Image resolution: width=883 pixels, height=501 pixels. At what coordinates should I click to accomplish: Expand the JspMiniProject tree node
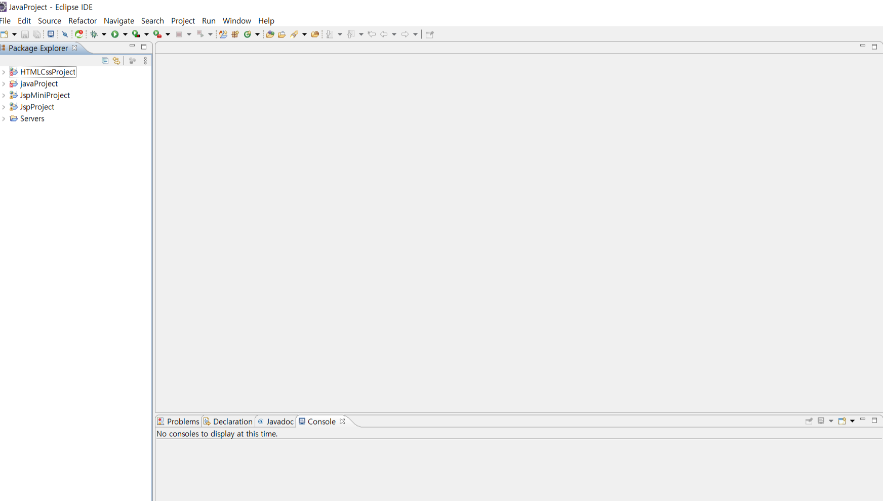click(4, 96)
